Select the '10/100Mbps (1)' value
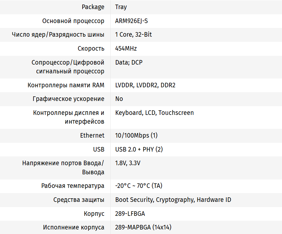 pyautogui.click(x=136, y=135)
